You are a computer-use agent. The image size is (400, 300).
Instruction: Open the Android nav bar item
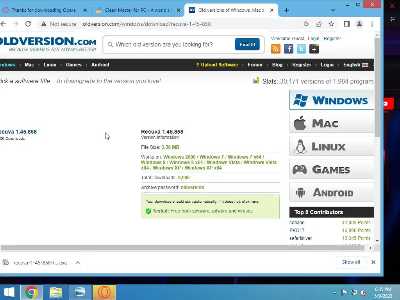(100, 65)
